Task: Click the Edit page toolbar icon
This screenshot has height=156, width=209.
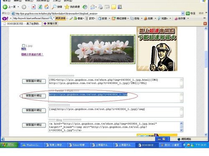Action: pos(107,7)
